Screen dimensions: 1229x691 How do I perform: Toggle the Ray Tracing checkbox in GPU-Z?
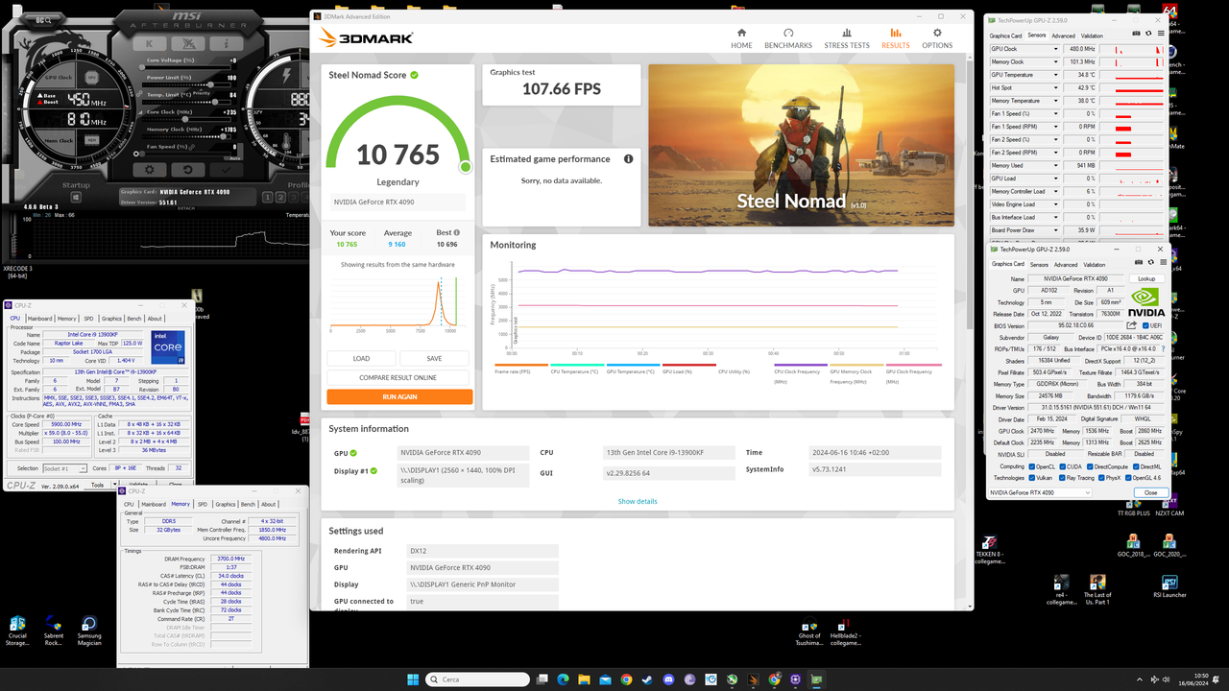point(1063,478)
